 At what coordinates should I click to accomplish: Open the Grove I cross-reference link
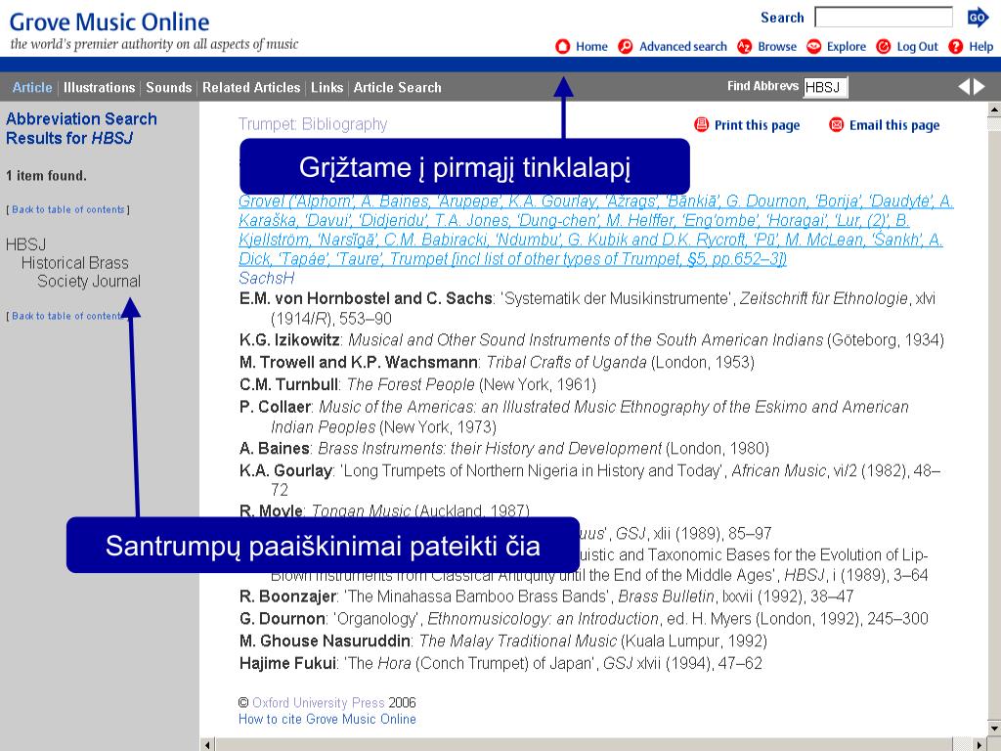click(x=595, y=229)
